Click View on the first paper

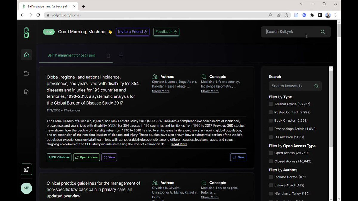pyautogui.click(x=109, y=157)
